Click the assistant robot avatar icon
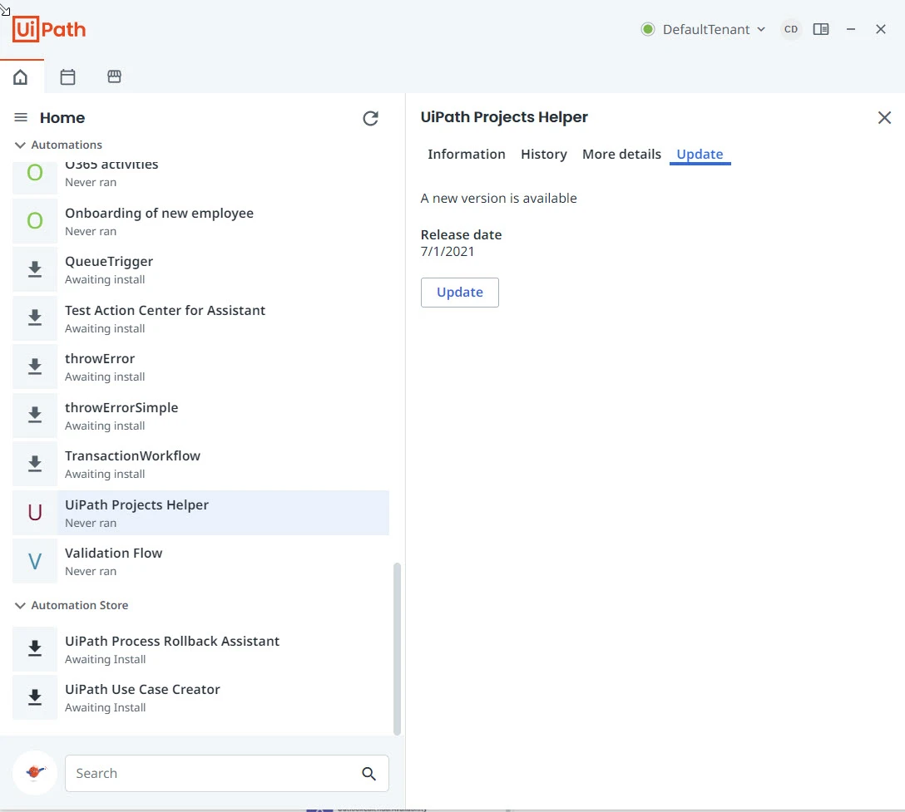The height and width of the screenshot is (812, 905). (x=35, y=772)
